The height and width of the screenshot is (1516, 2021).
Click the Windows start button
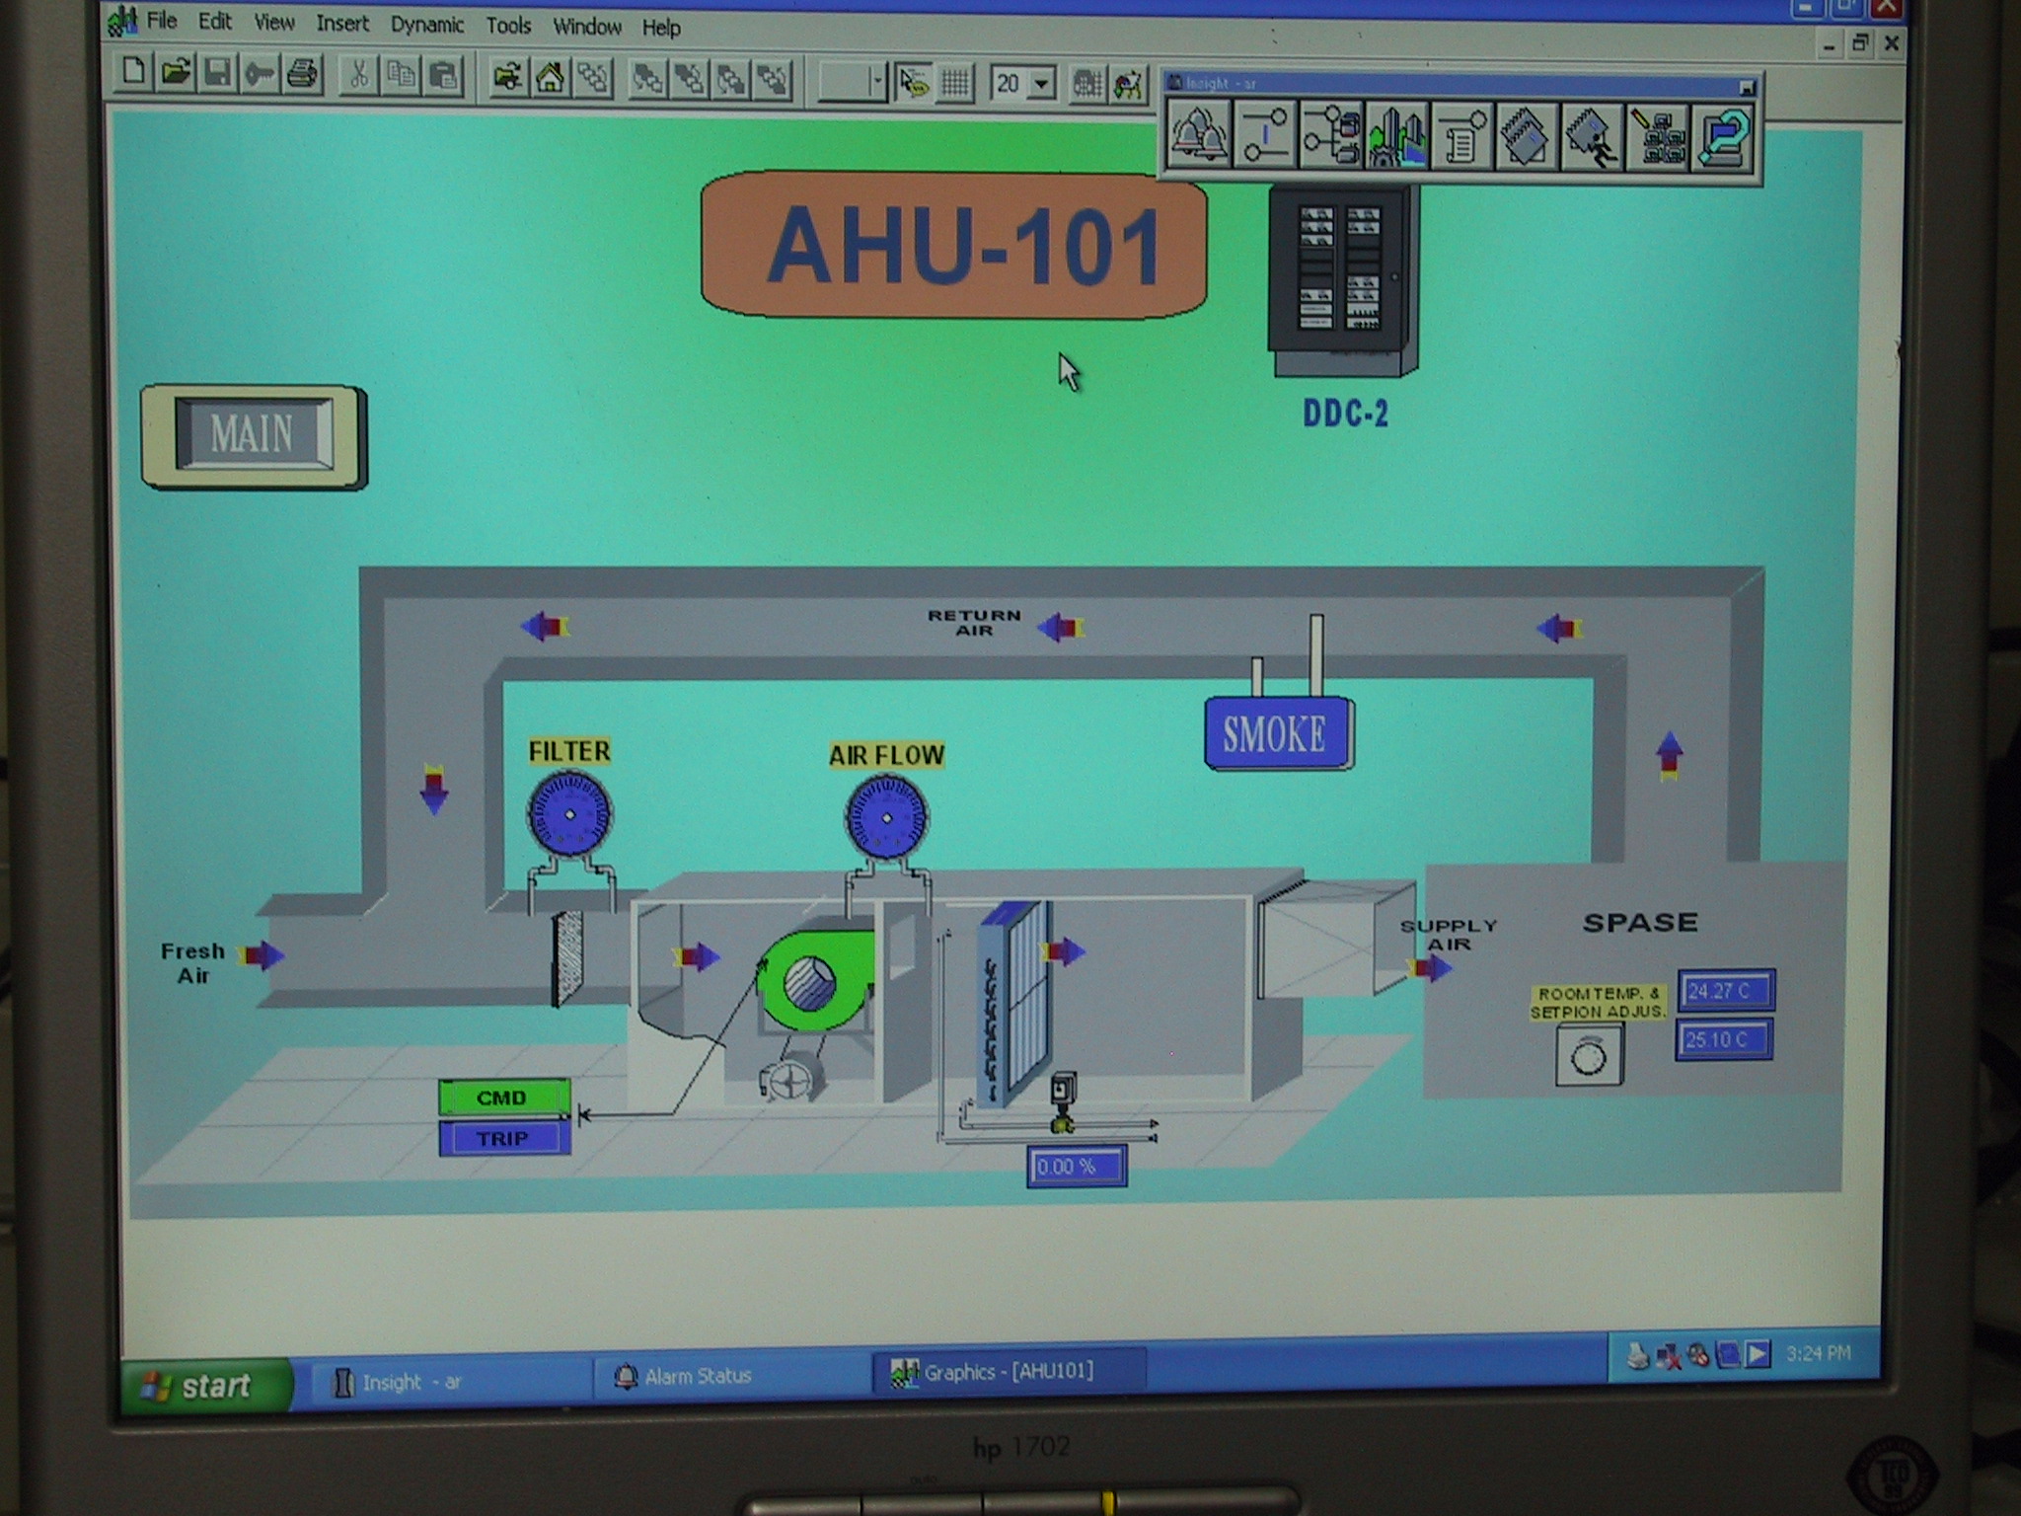coord(206,1385)
